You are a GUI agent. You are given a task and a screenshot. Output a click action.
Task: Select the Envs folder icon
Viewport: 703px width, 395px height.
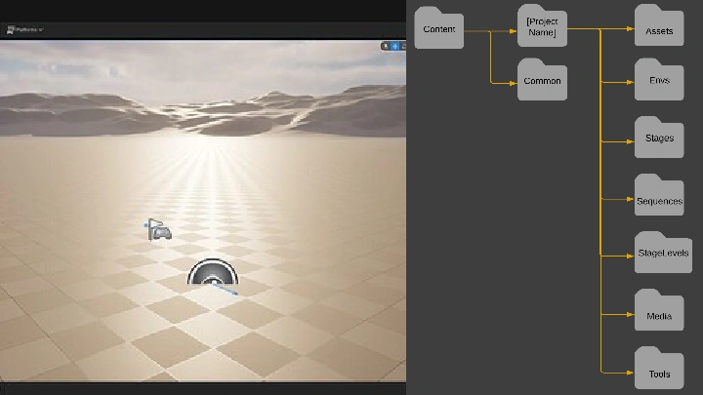[659, 82]
